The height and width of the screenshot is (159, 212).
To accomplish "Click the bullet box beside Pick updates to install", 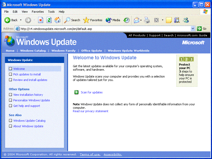I will 10,74.
